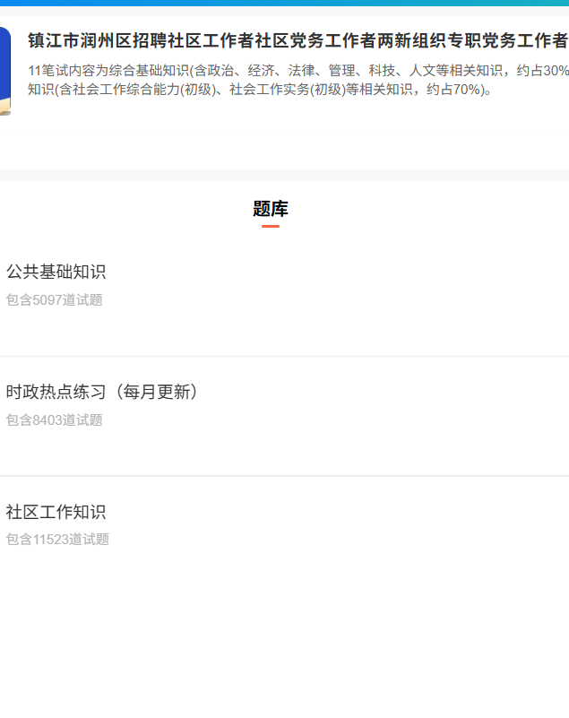Image resolution: width=569 pixels, height=718 pixels.
Task: Select the 题库 tab heading
Action: (270, 209)
